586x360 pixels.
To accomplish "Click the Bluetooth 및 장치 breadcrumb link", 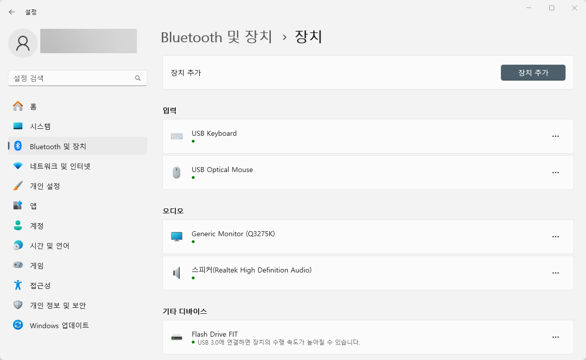I will coord(217,37).
